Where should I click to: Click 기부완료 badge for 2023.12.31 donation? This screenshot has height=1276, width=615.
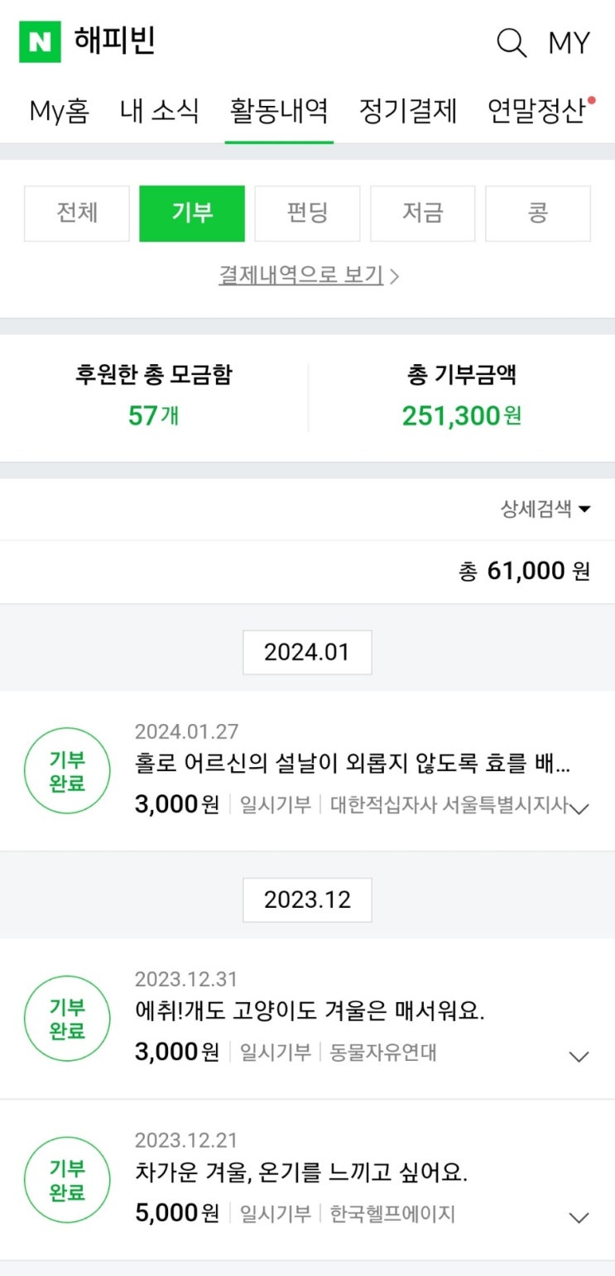point(67,1019)
